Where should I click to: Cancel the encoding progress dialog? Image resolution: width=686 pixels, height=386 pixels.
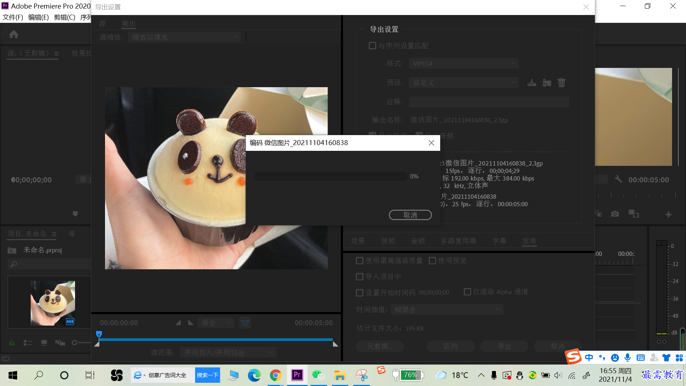point(410,215)
